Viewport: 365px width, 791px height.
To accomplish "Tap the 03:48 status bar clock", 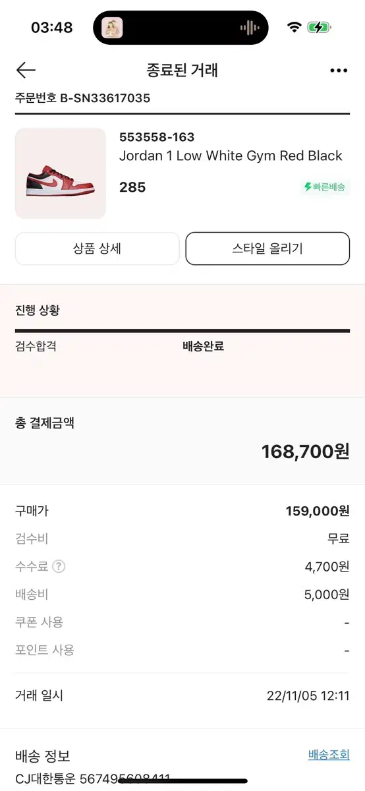I will point(52,28).
